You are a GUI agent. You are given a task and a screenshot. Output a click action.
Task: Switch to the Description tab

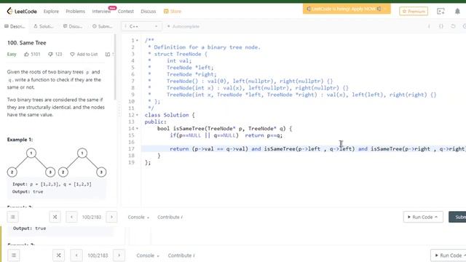15,26
